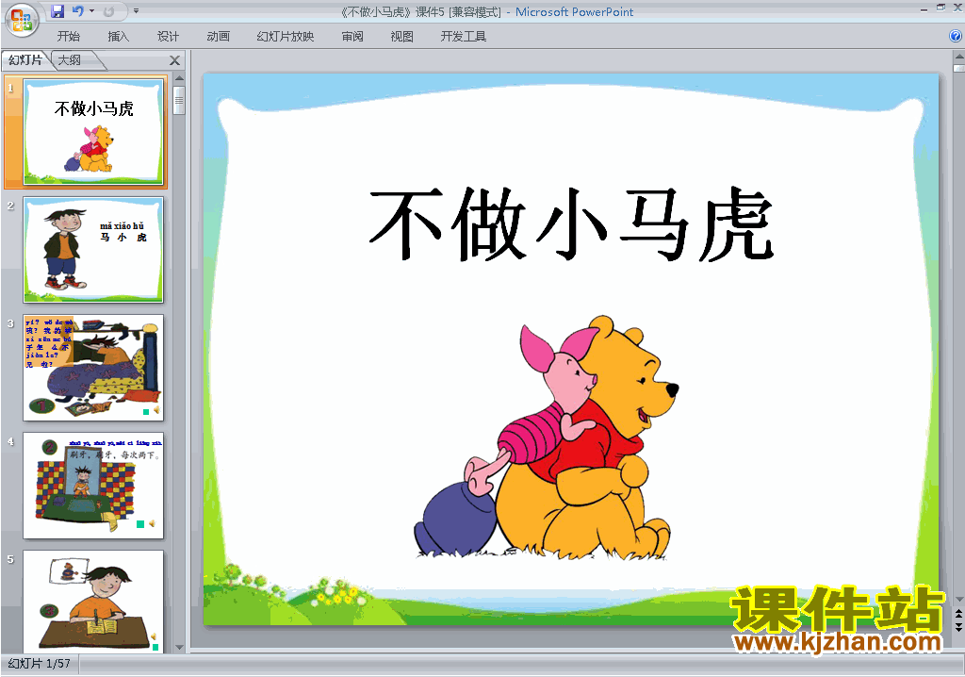The image size is (965, 677).
Task: Switch to the 幻灯片 pane tab
Action: click(x=25, y=59)
